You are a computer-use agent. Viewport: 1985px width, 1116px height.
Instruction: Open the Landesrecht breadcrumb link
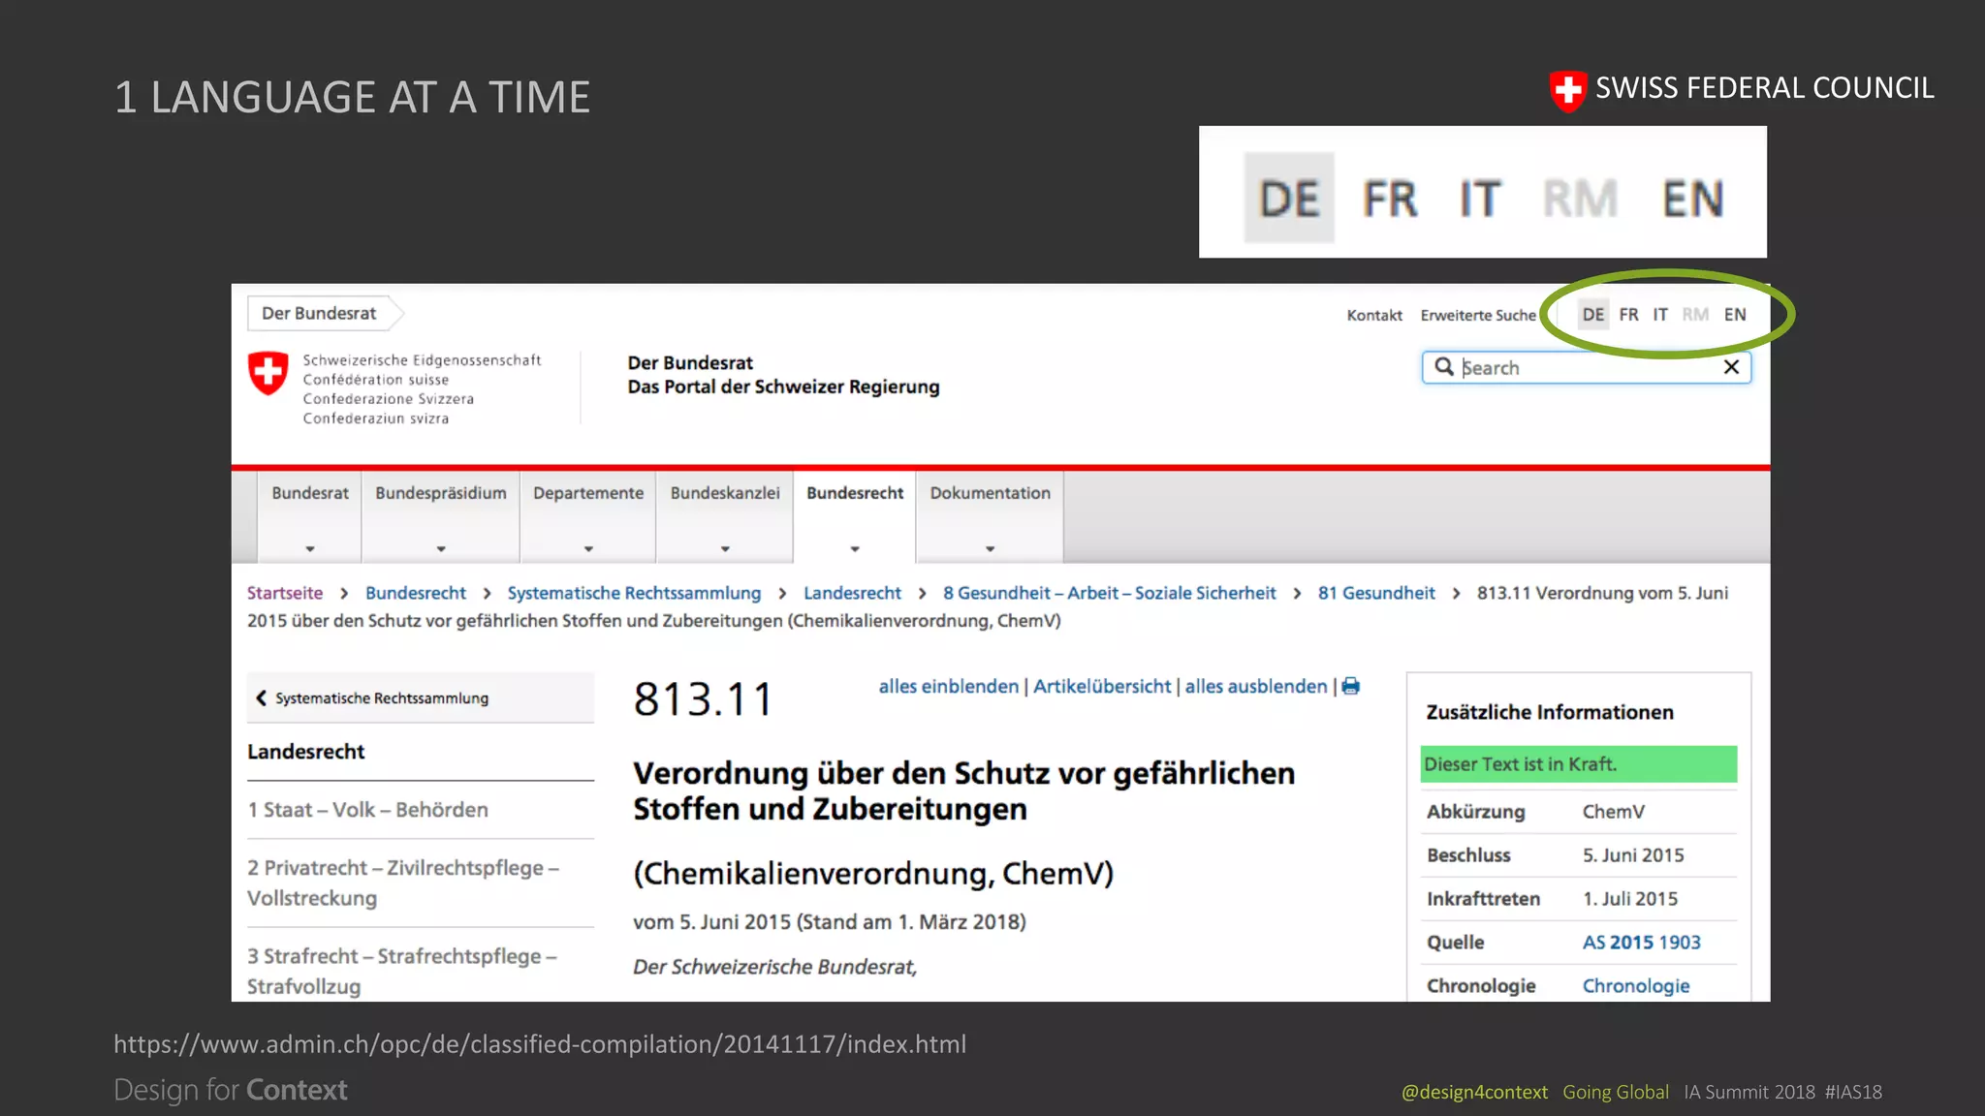tap(852, 593)
